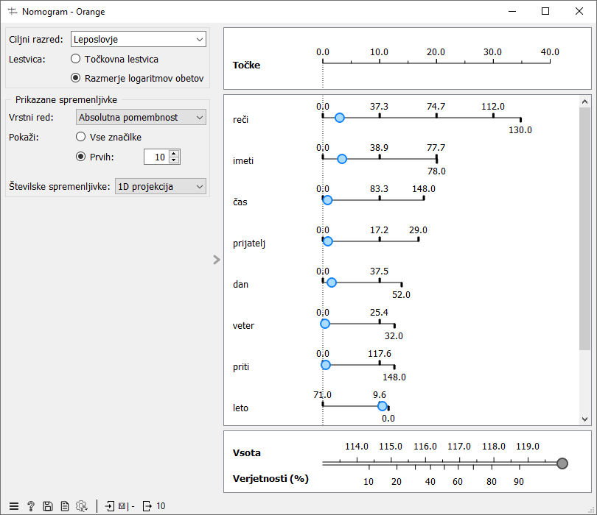The image size is (597, 515).
Task: Maximize the Nomogram window
Action: (x=545, y=11)
